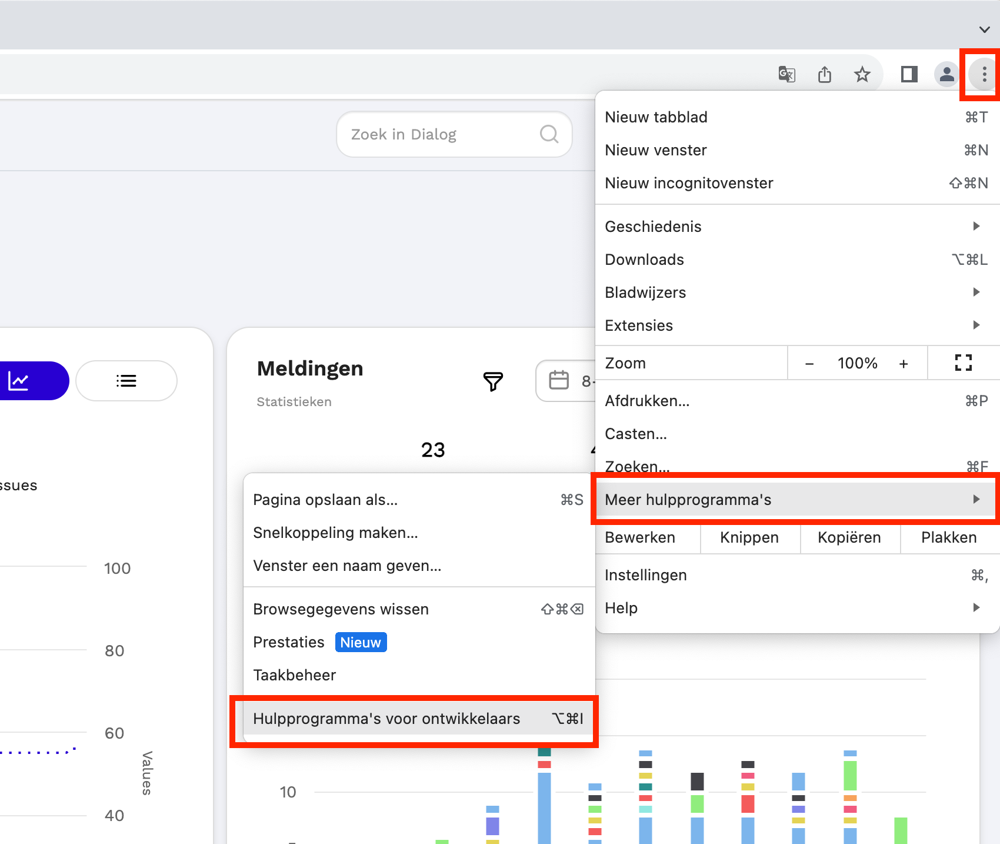Open Instellingen from the menu
This screenshot has width=1000, height=844.
797,575
